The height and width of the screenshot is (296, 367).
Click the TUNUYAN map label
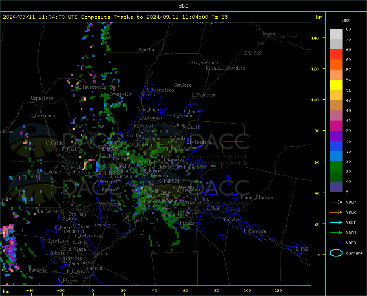click(95, 269)
